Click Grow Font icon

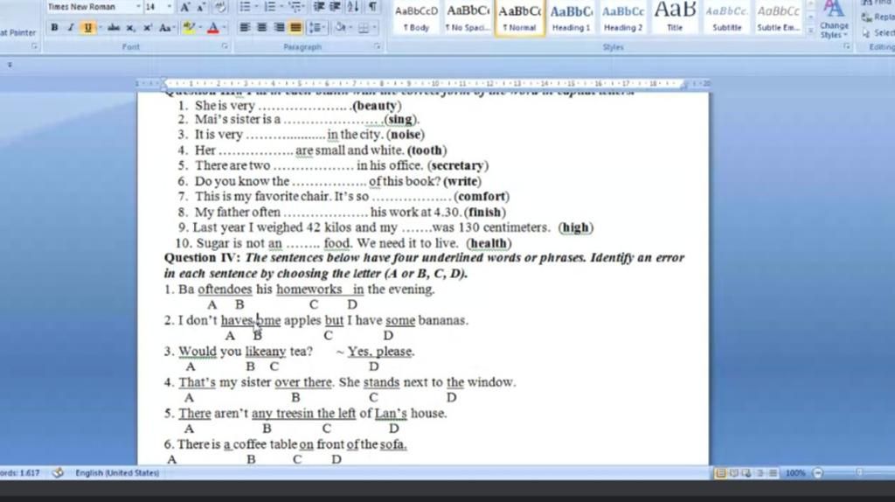[185, 7]
